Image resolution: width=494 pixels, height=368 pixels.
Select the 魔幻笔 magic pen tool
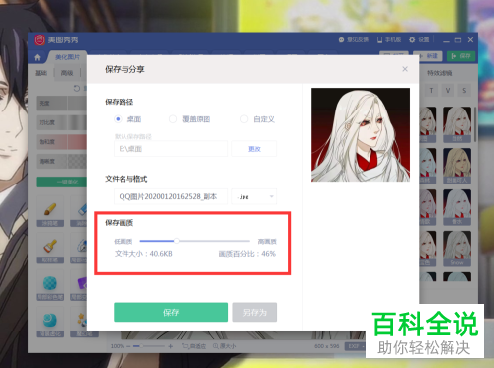point(84,322)
